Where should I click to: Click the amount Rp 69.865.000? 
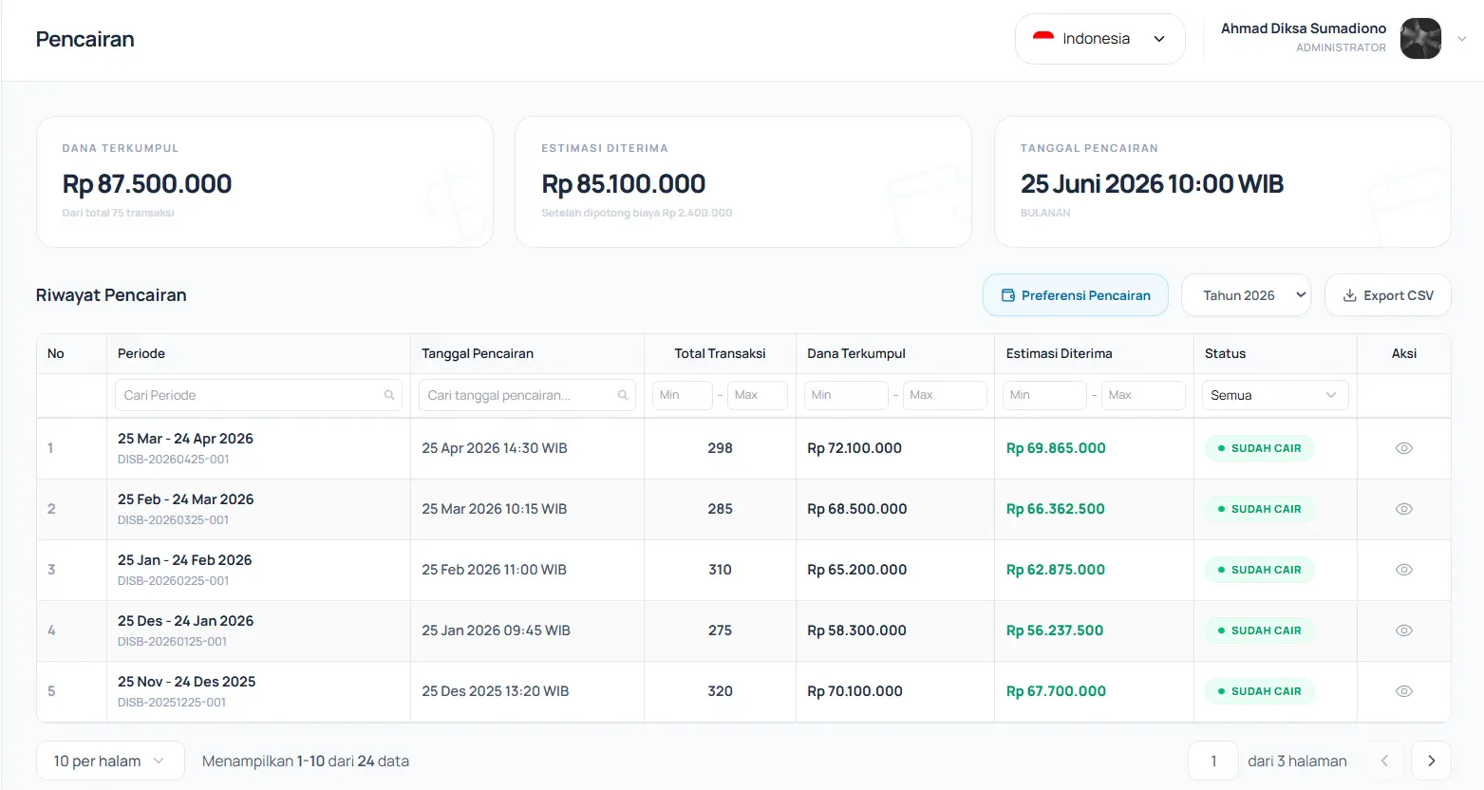[x=1056, y=448]
